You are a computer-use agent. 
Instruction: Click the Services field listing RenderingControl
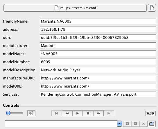98,94
